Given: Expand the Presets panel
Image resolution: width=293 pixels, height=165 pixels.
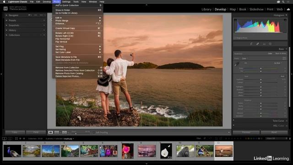Looking at the screenshot, I should (x=6, y=20).
